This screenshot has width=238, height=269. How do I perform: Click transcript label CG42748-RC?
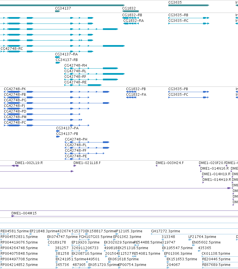pyautogui.click(x=12, y=49)
